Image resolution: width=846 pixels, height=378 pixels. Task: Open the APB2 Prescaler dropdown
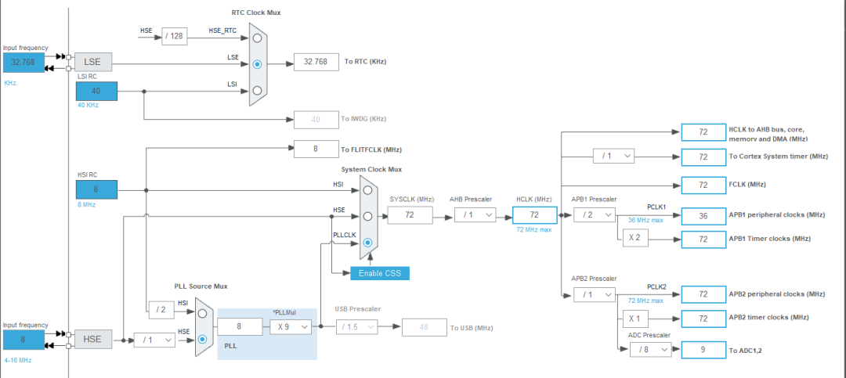pos(594,295)
